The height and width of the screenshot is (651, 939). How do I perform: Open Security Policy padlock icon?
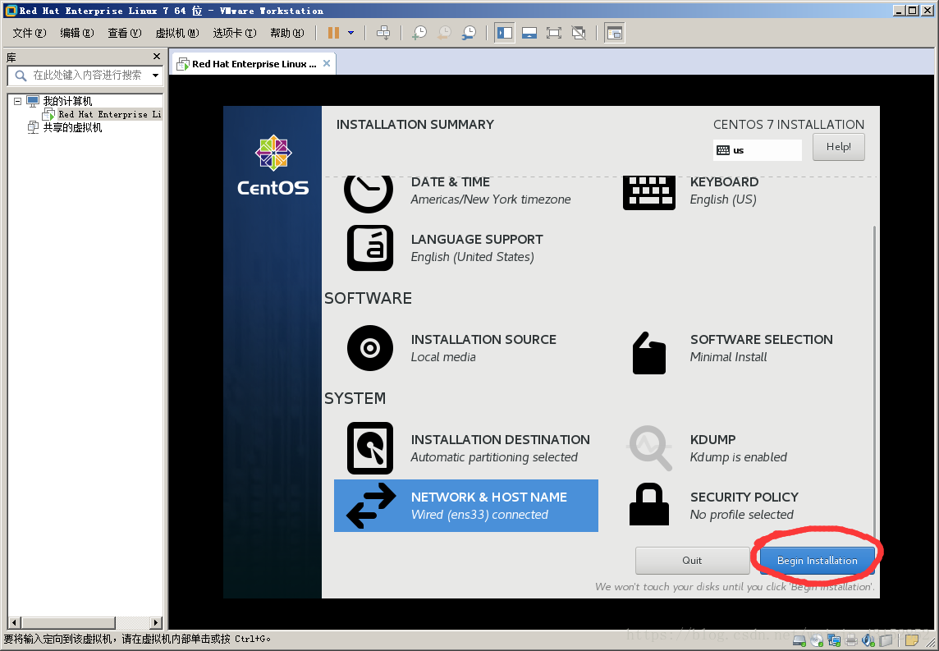[x=649, y=504]
